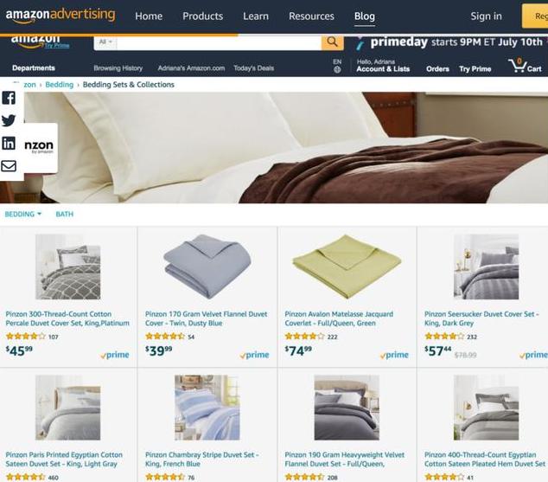
Task: Share via Twitter bird icon
Action: pyautogui.click(x=9, y=120)
